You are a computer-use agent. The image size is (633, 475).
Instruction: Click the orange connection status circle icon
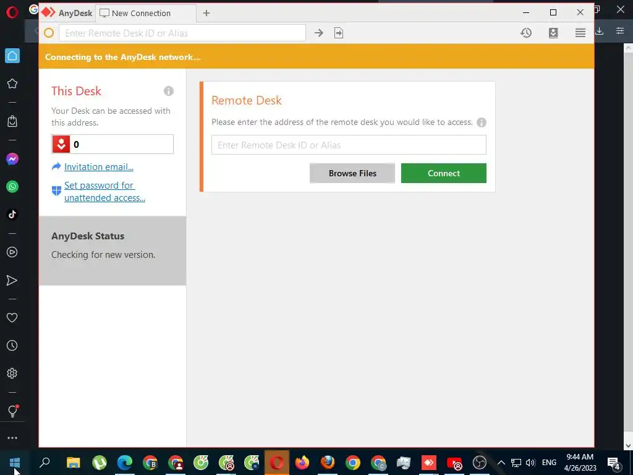point(49,33)
